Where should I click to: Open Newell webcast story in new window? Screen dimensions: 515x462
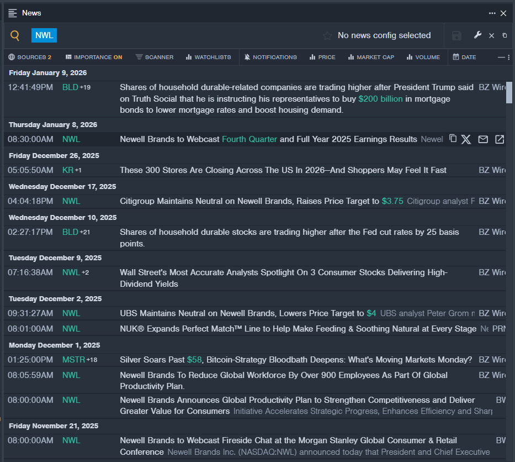point(500,139)
